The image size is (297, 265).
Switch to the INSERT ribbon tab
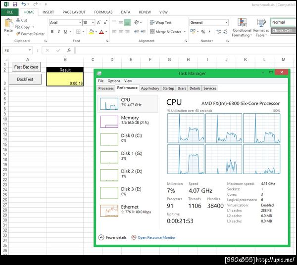(x=48, y=12)
